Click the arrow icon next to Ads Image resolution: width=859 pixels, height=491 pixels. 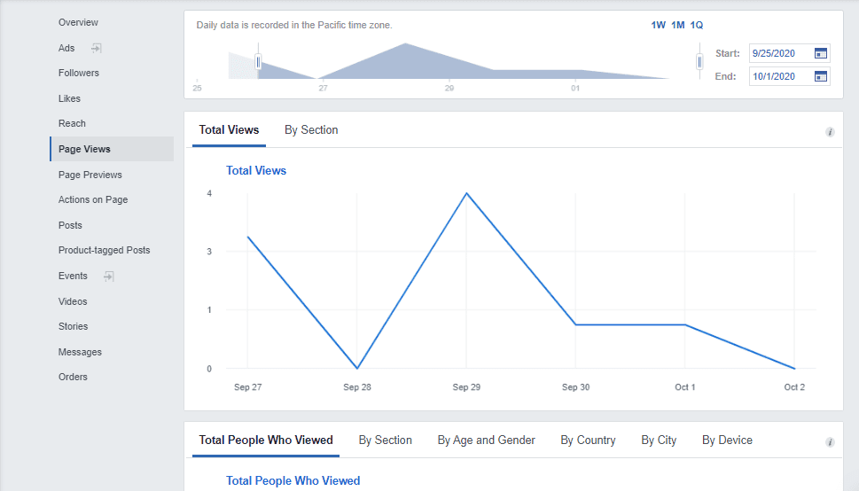tap(97, 48)
